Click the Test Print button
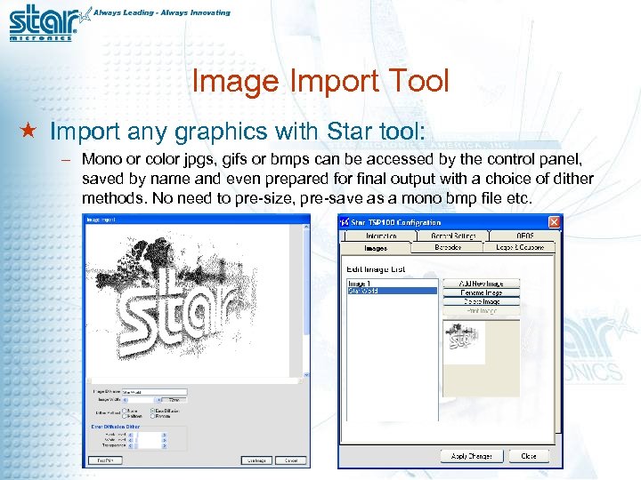Viewport: 641px width, 480px height. pos(105,460)
